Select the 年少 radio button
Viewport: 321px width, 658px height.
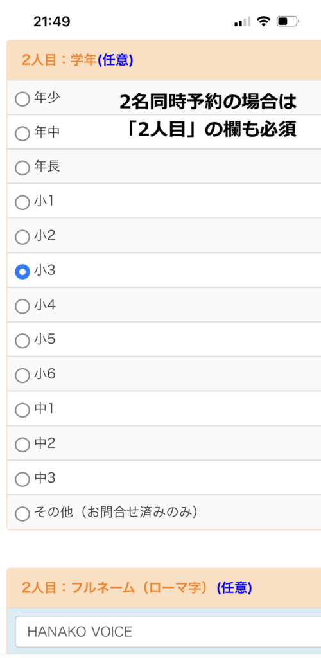(x=22, y=99)
